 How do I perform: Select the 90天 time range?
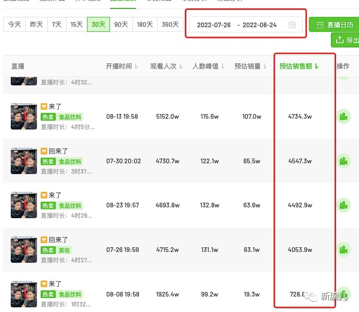click(121, 24)
